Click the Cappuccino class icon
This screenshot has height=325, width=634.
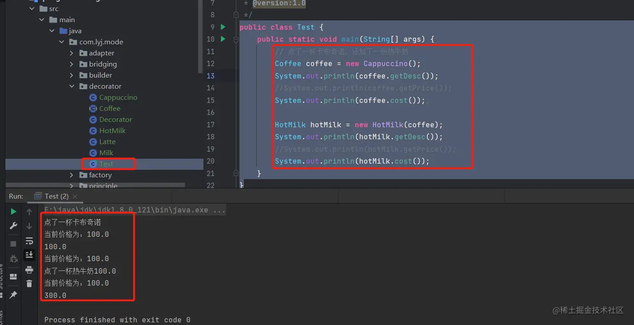point(93,98)
